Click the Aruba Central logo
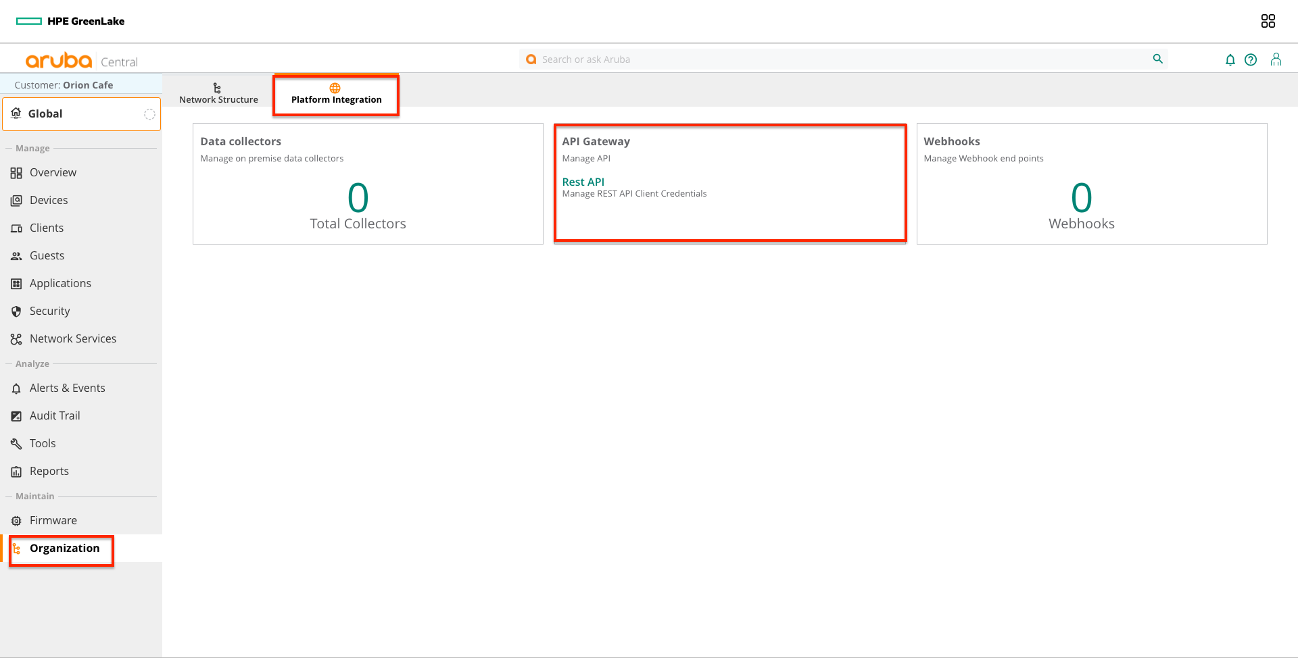Screen dimensions: 1298x658 tap(81, 61)
